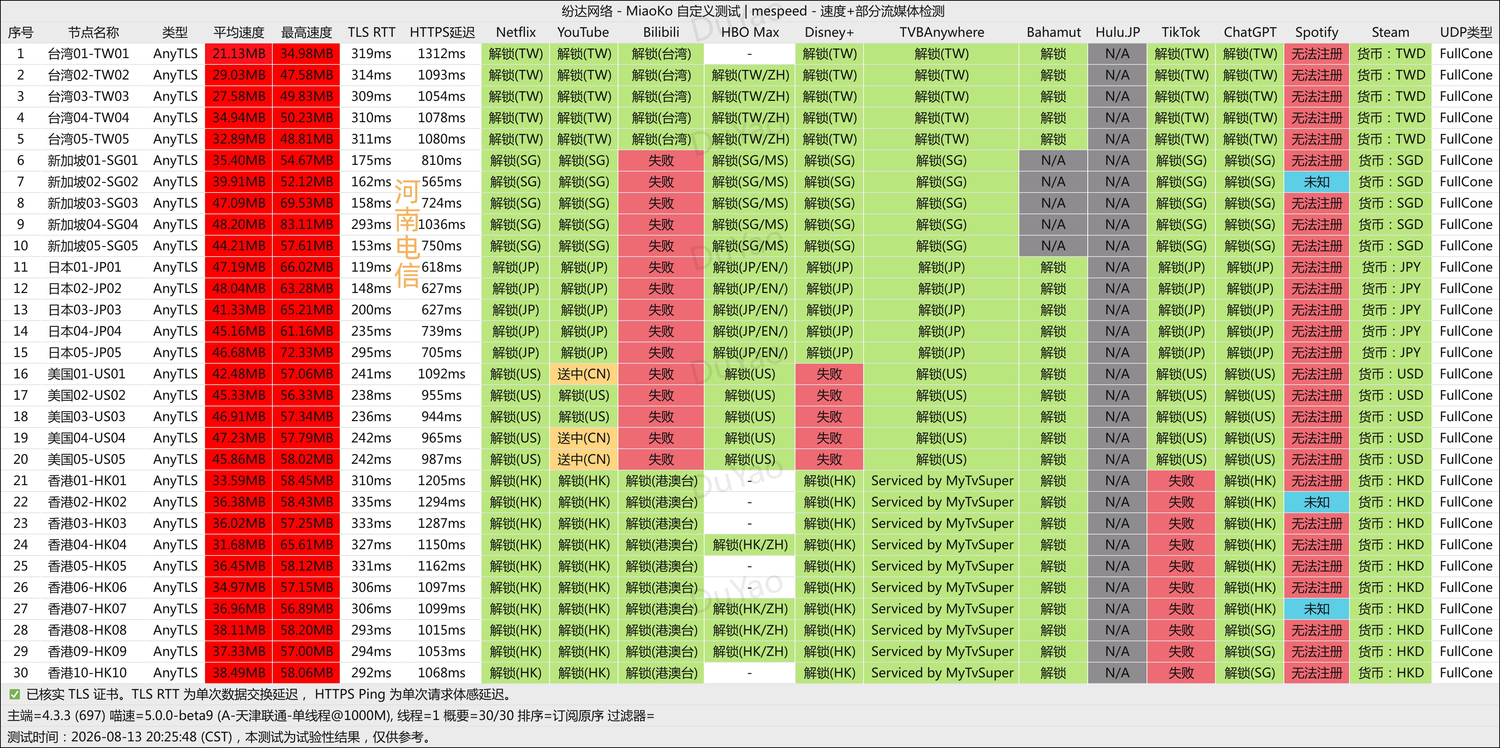Click the 最高速度 column header
This screenshot has width=1500, height=748.
306,33
